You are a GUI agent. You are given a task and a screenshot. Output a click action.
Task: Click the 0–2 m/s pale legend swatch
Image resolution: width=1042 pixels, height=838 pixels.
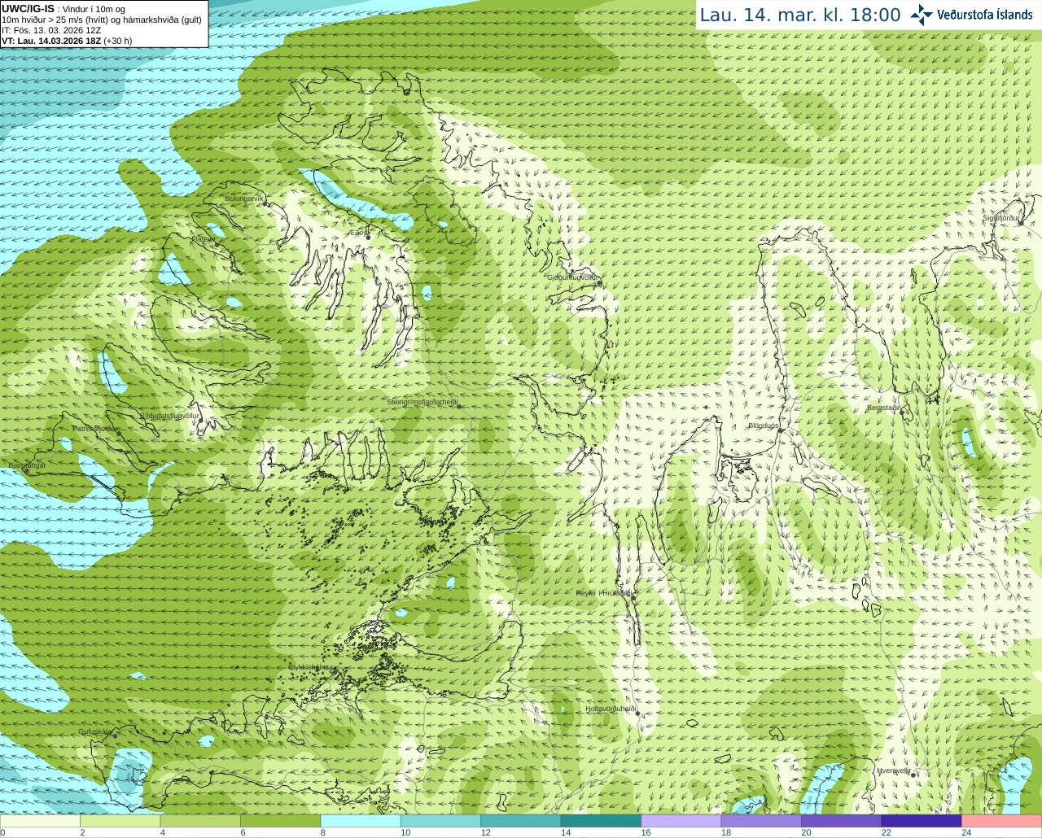point(40,821)
